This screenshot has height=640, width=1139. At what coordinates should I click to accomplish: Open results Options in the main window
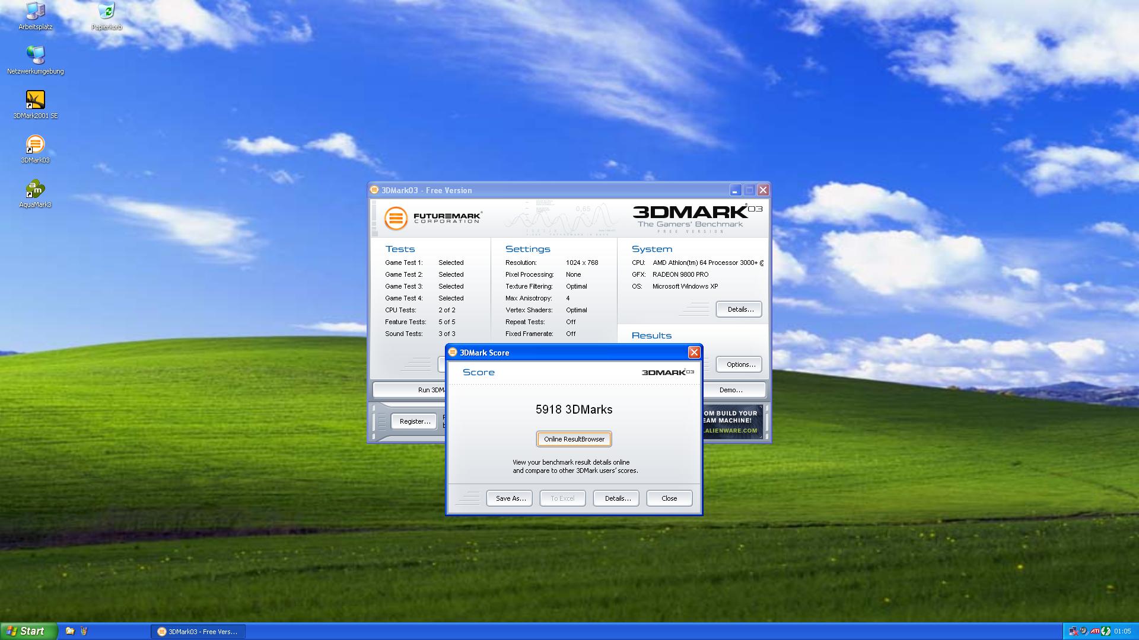pos(739,364)
